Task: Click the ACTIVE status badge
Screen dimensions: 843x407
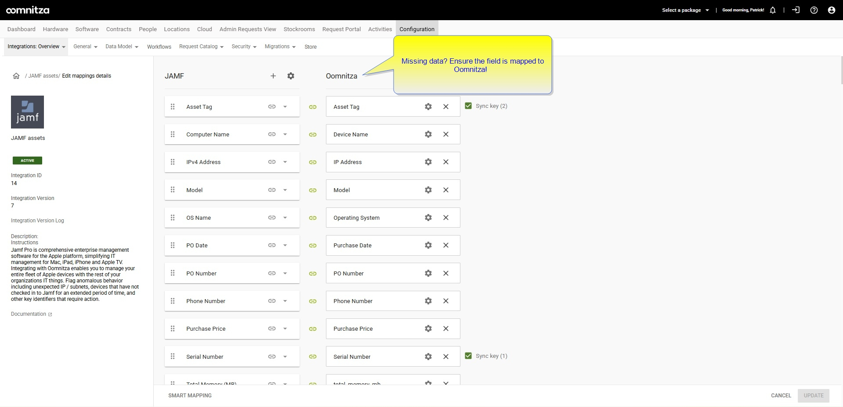Action: 27,161
